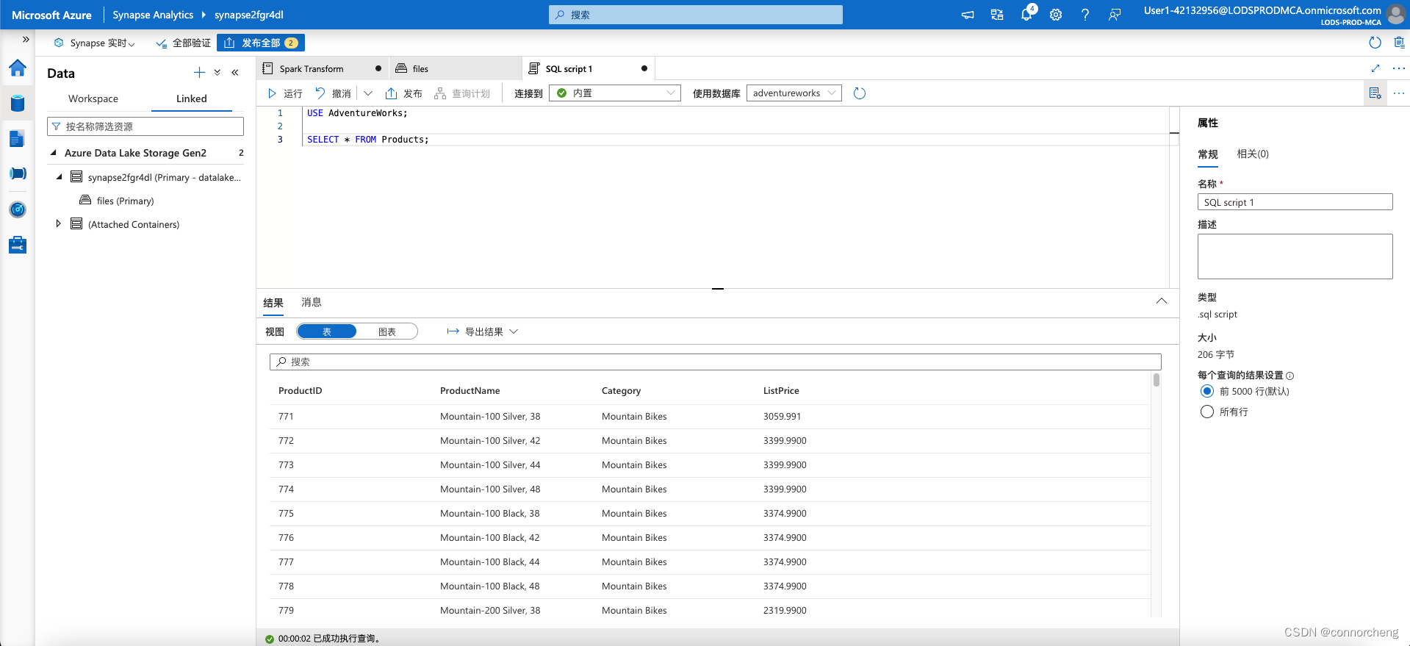Open the Manage hub toolbox icon

point(18,245)
